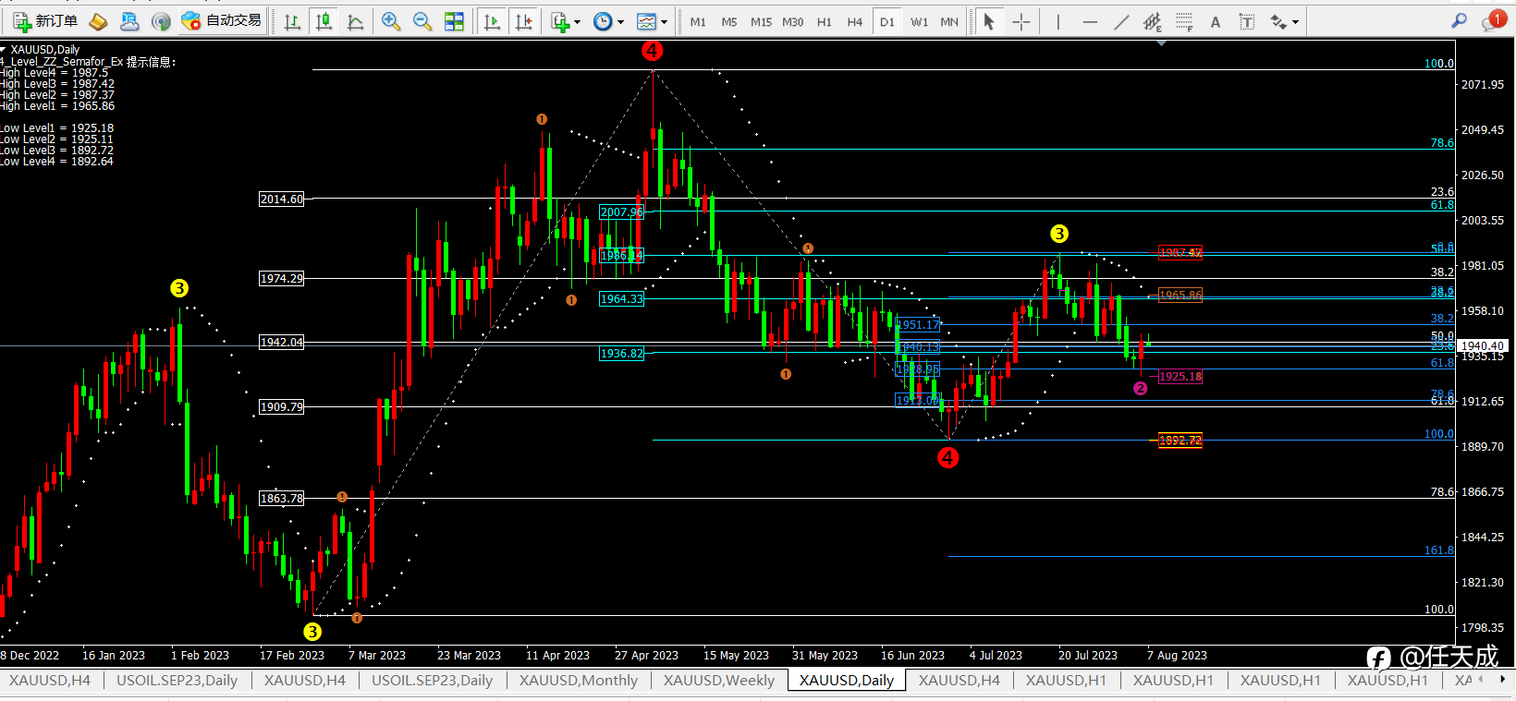Image resolution: width=1516 pixels, height=701 pixels.
Task: Select the M5 timeframe
Action: (x=729, y=21)
